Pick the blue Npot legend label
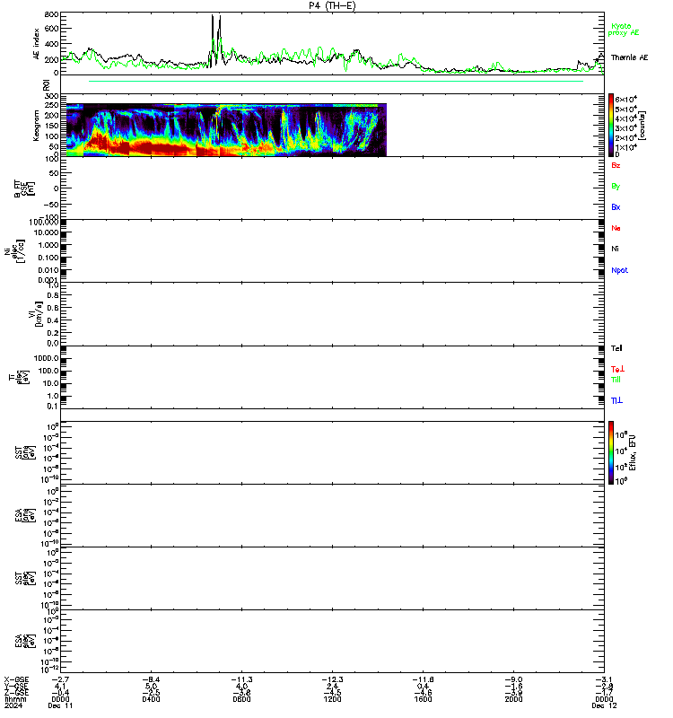Screen dimensions: 673x718 619,270
